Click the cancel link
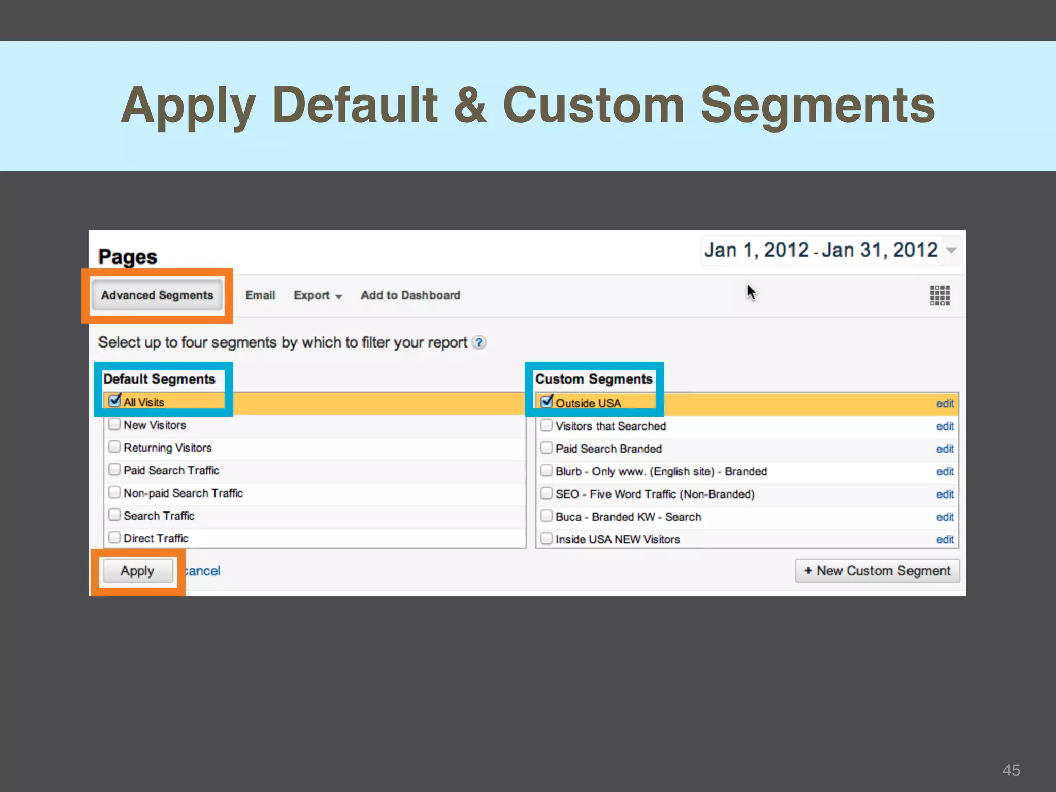Image resolution: width=1056 pixels, height=792 pixels. point(203,571)
